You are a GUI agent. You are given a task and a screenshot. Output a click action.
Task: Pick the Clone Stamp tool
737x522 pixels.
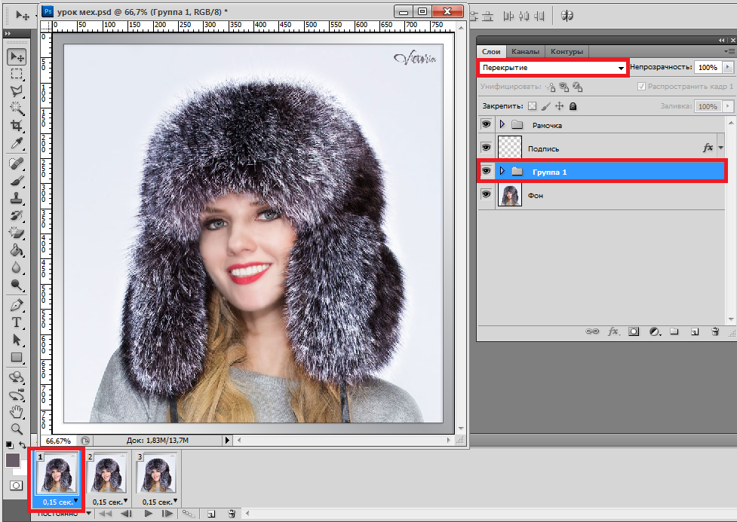[x=16, y=198]
